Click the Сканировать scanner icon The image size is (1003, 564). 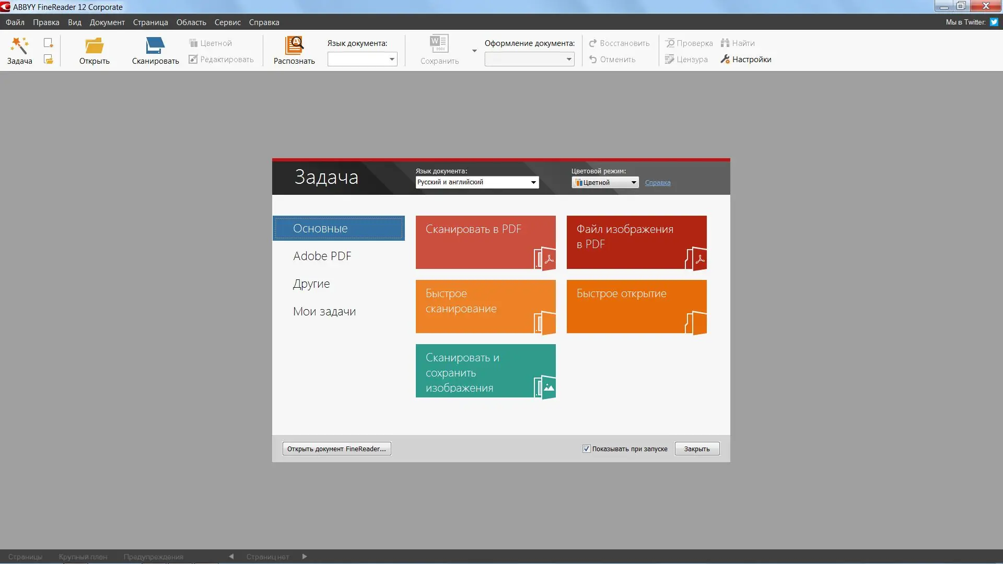(x=155, y=46)
